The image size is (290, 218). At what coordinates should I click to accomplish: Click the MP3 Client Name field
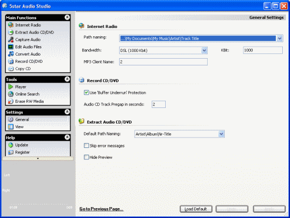click(163, 62)
